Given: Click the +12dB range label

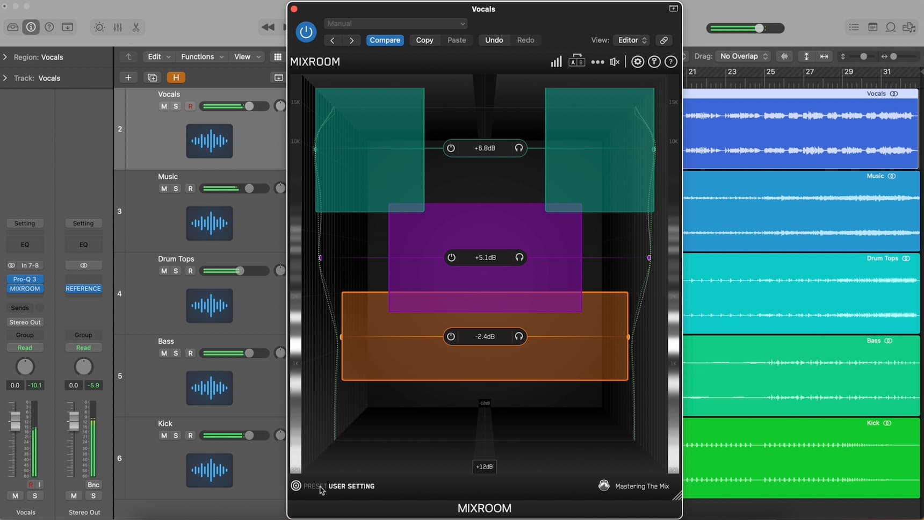Looking at the screenshot, I should (x=484, y=467).
